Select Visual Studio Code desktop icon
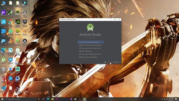Image resolution: width=179 pixels, height=101 pixels. (3, 89)
